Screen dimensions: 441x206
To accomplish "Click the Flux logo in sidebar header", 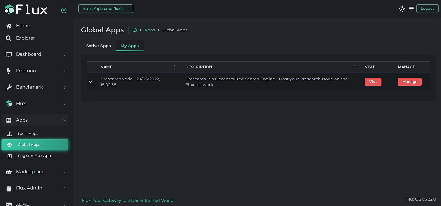I will tap(26, 9).
